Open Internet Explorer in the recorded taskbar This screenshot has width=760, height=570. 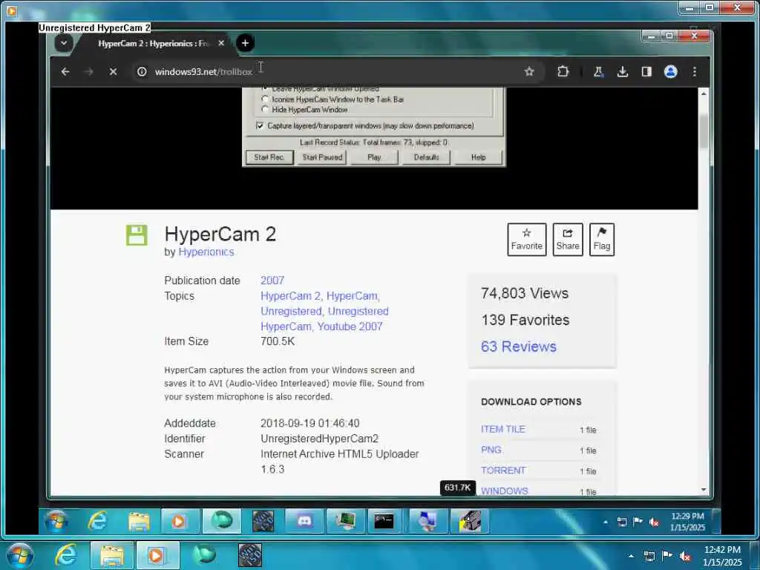(97, 521)
